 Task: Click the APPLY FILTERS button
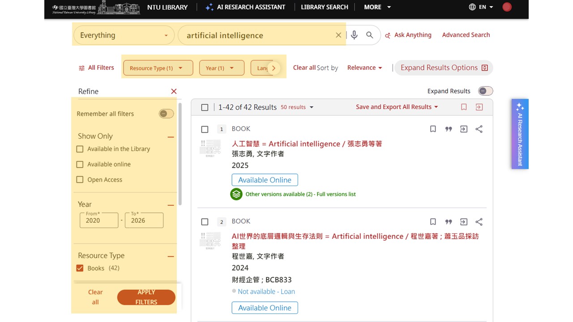[x=146, y=297]
